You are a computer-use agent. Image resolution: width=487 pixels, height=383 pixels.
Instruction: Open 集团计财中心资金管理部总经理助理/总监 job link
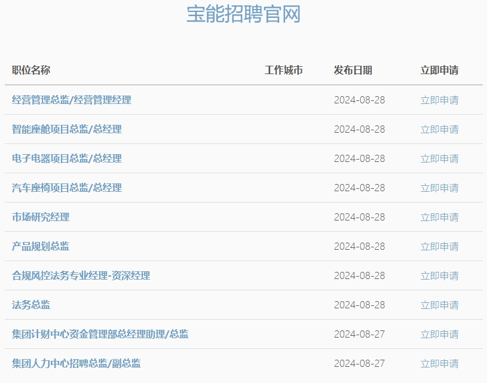(100, 334)
